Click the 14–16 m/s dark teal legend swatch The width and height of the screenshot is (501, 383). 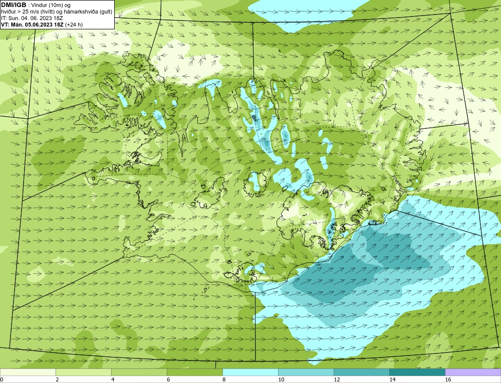[x=417, y=372]
